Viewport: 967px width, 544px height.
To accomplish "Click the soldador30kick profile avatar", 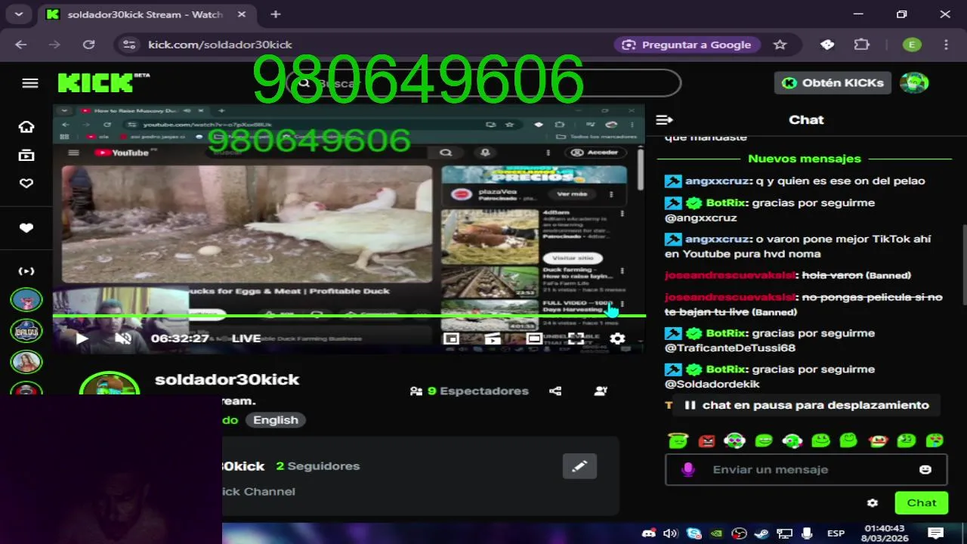I will pos(110,384).
